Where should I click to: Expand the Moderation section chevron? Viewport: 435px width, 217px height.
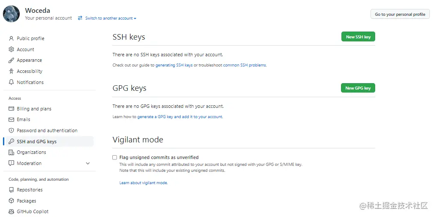(x=88, y=163)
